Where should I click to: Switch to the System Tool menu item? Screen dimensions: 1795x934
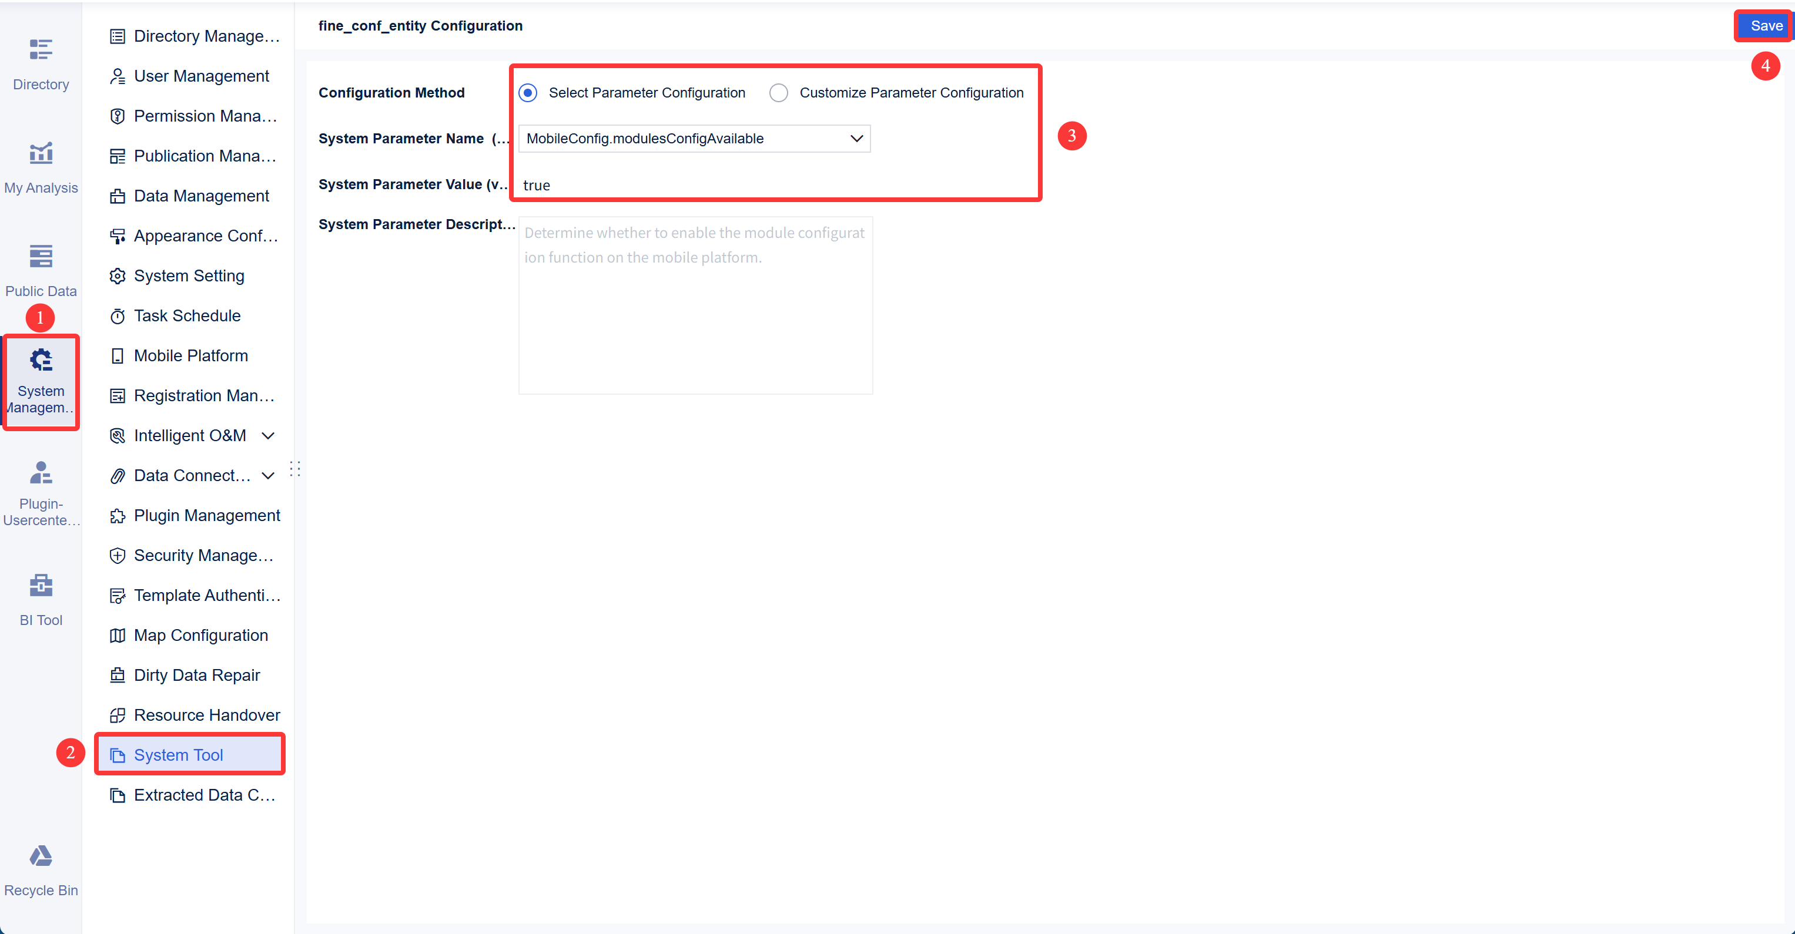coord(179,754)
